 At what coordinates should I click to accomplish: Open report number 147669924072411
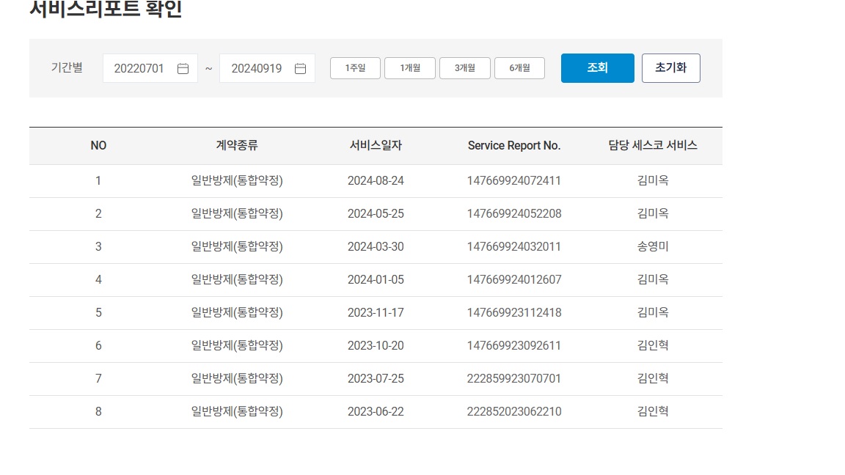513,181
